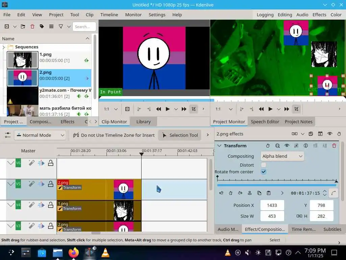Click the insert zone icon in Clip Monitor

[127, 109]
